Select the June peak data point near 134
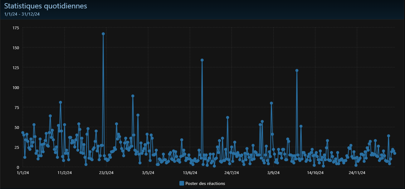 click(x=202, y=60)
